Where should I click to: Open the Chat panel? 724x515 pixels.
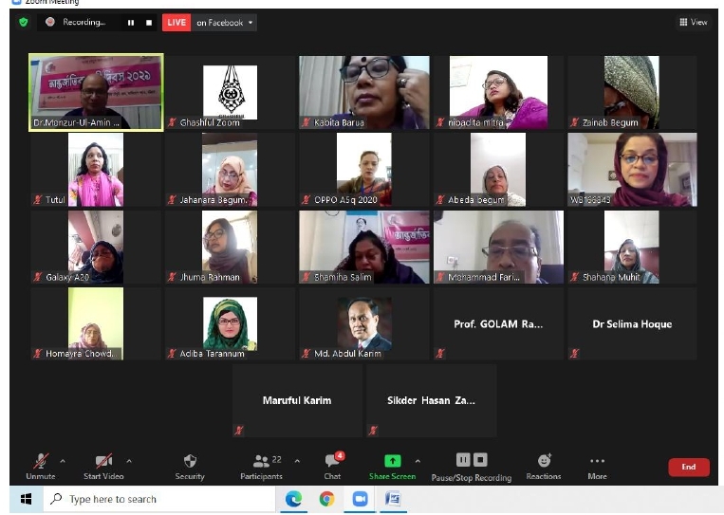click(x=332, y=467)
